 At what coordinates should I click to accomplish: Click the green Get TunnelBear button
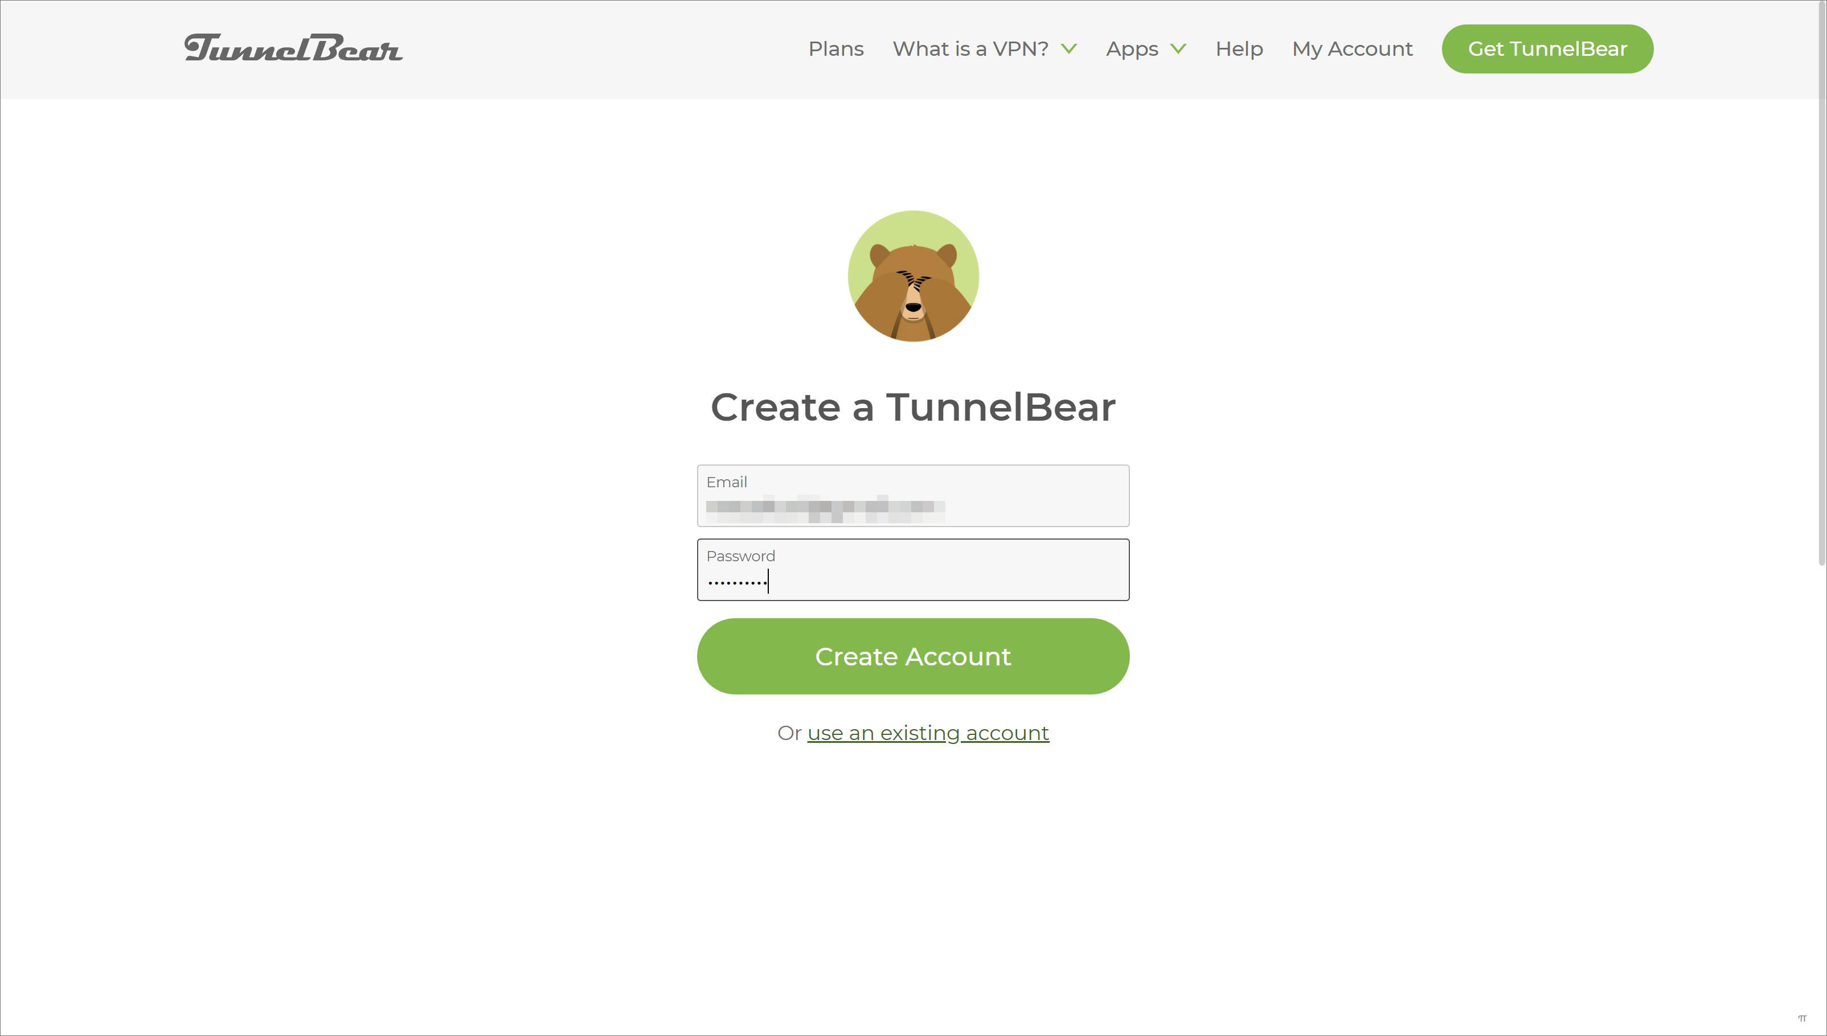click(x=1547, y=48)
